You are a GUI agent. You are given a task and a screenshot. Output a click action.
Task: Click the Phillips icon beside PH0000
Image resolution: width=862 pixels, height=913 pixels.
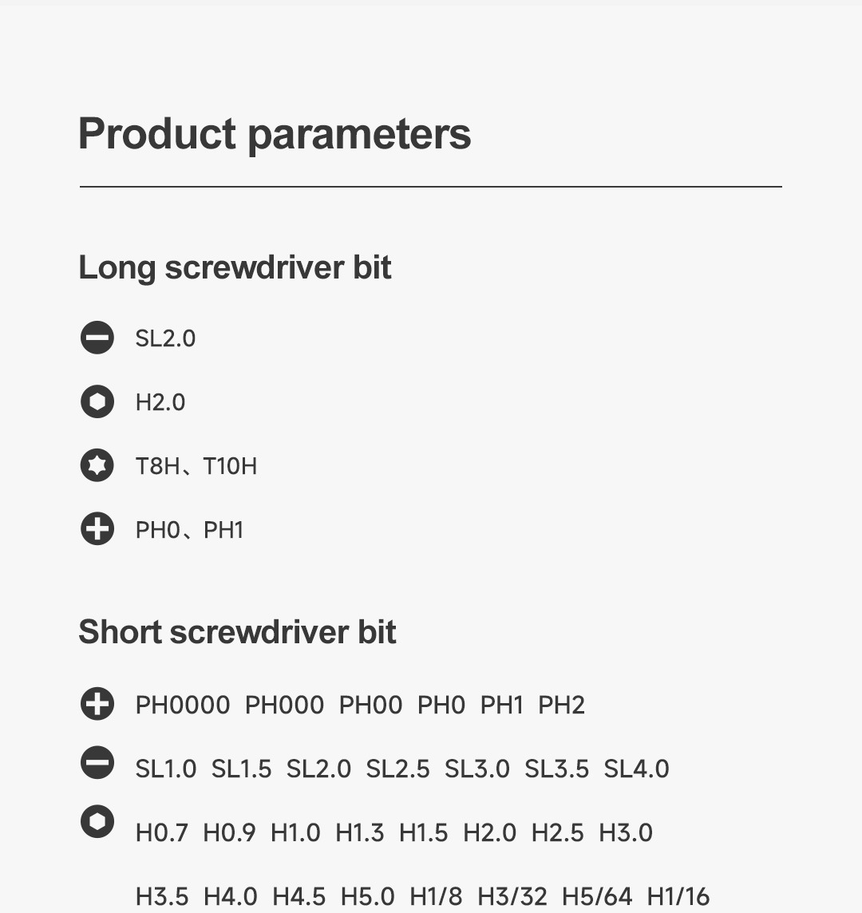97,704
